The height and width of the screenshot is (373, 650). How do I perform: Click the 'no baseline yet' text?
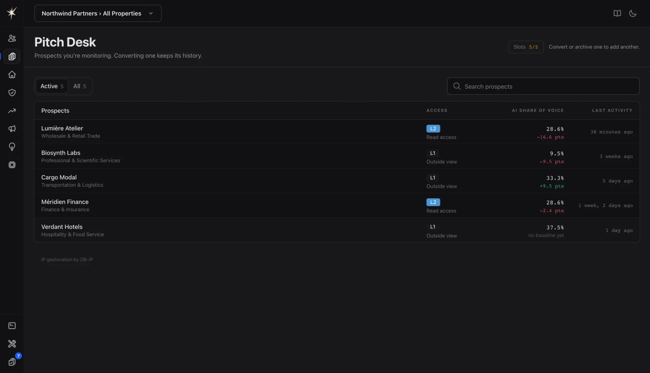[x=546, y=235]
